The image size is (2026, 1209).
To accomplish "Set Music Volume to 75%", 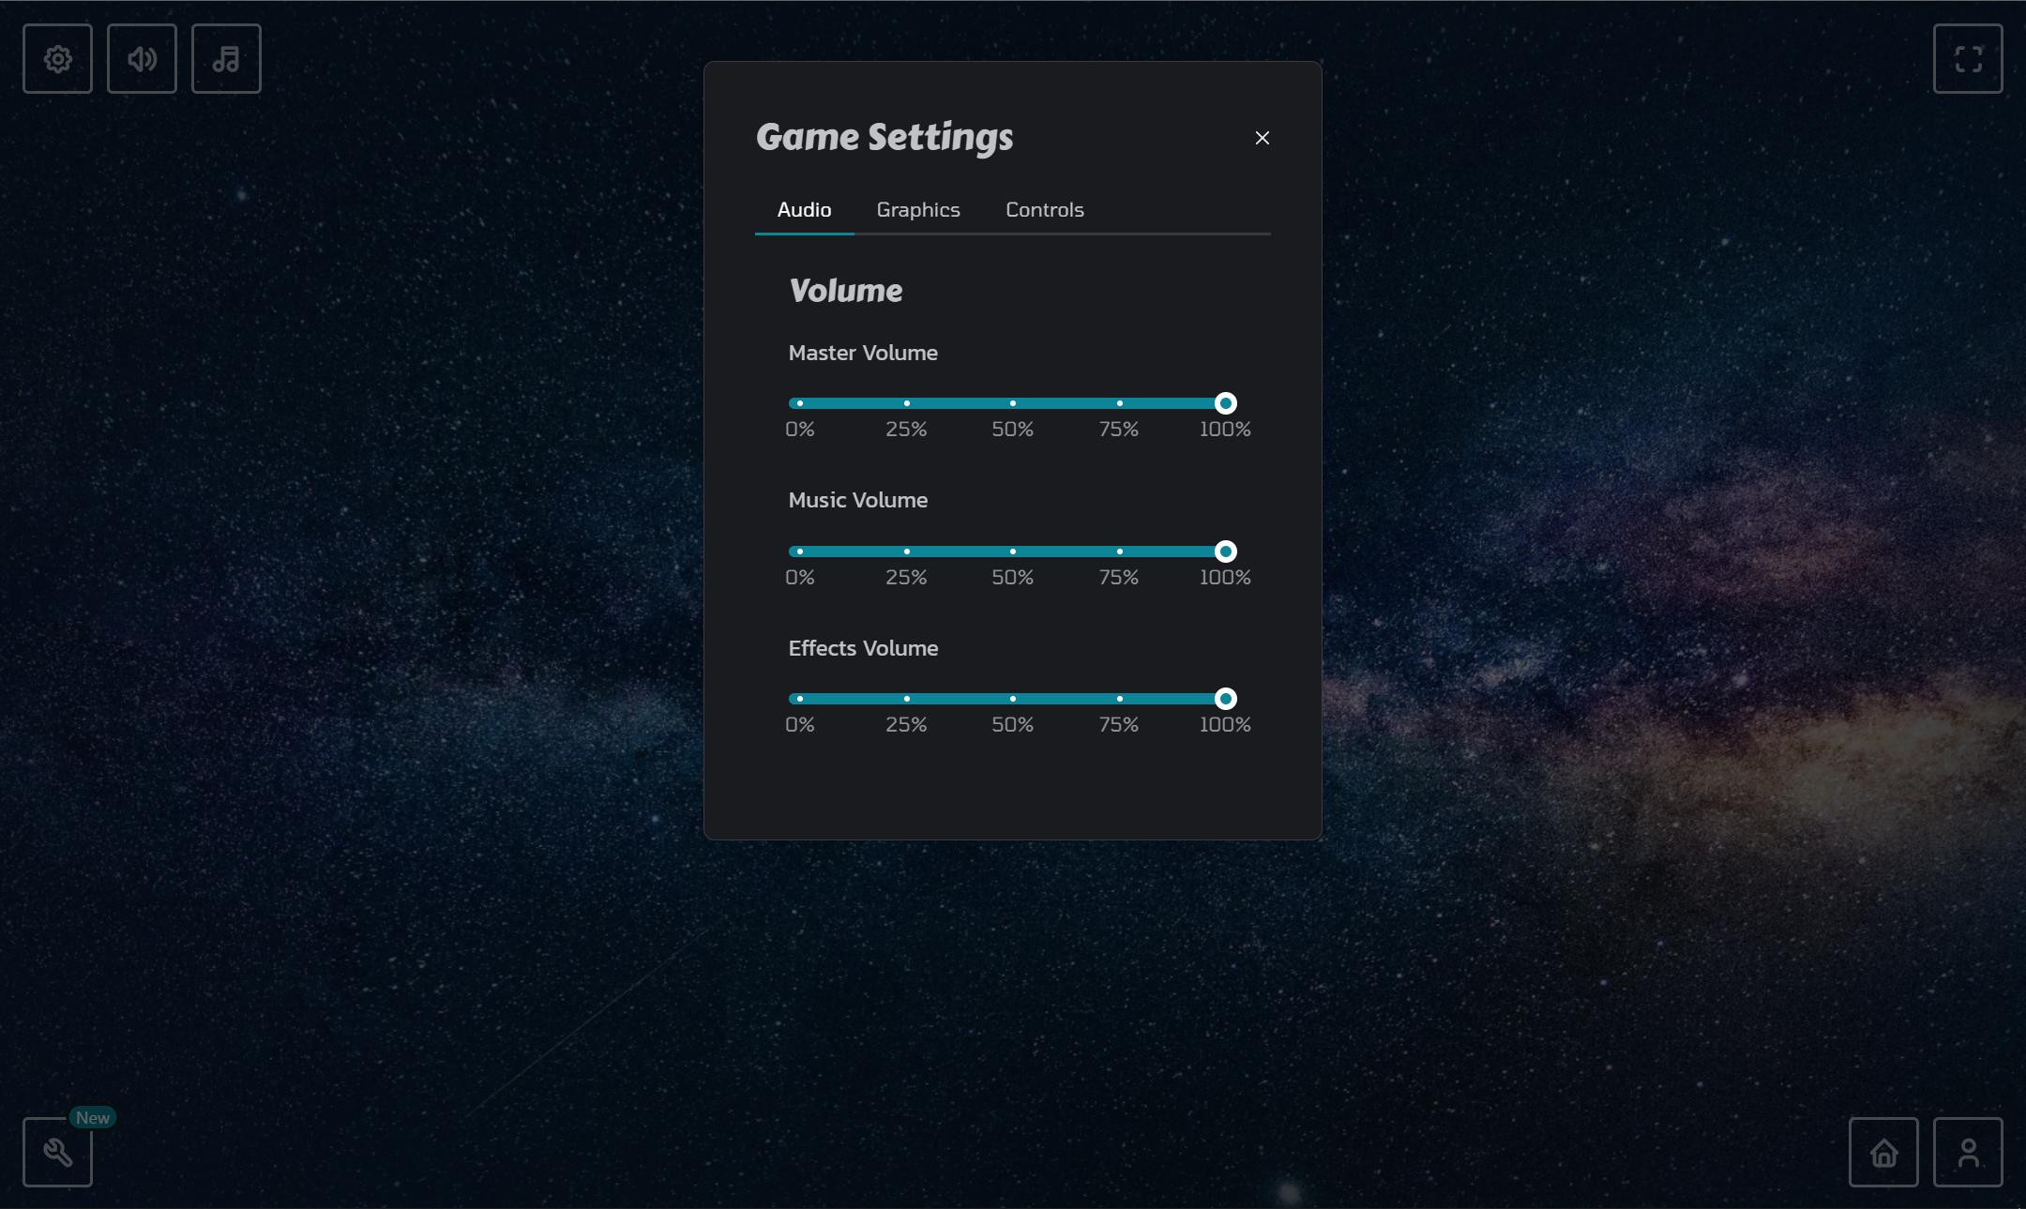I will pyautogui.click(x=1119, y=552).
